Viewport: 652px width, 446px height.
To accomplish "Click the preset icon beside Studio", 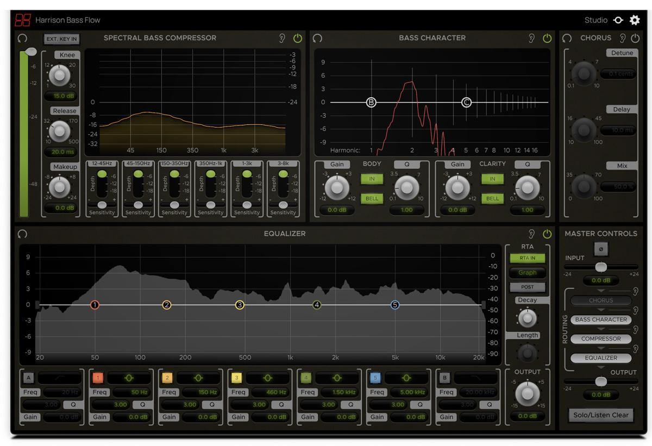I will (x=618, y=20).
